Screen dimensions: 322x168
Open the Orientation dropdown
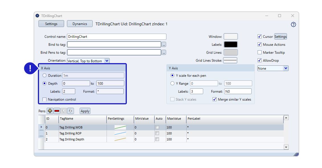pos(107,61)
